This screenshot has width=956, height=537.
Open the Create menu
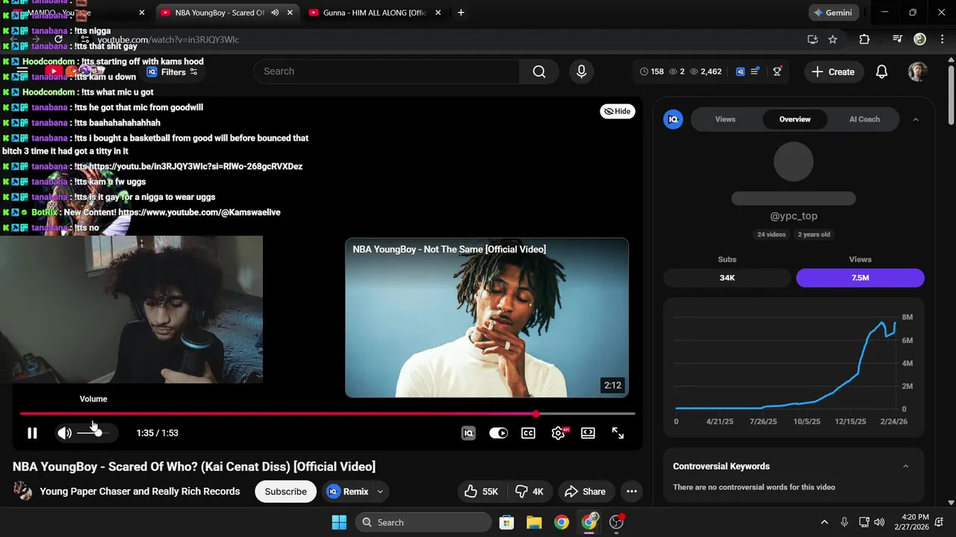[834, 72]
